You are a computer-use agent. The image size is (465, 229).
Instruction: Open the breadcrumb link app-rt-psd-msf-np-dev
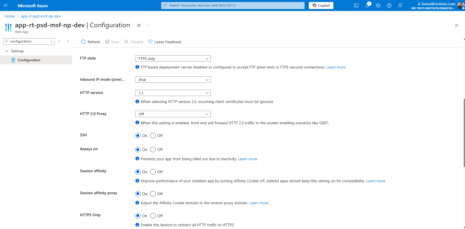[41, 16]
